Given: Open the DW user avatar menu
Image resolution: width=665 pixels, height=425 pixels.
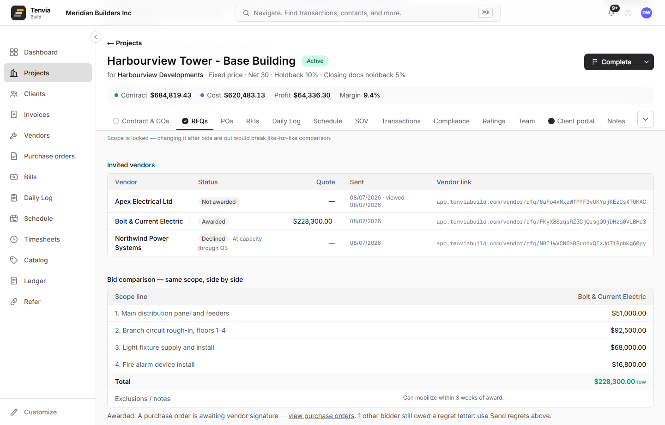Looking at the screenshot, I should [x=647, y=13].
